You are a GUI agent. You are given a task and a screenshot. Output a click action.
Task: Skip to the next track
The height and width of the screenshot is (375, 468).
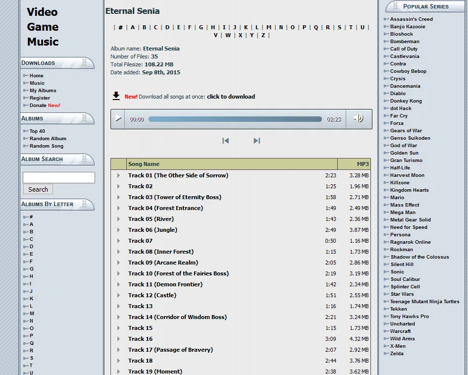[x=257, y=141]
